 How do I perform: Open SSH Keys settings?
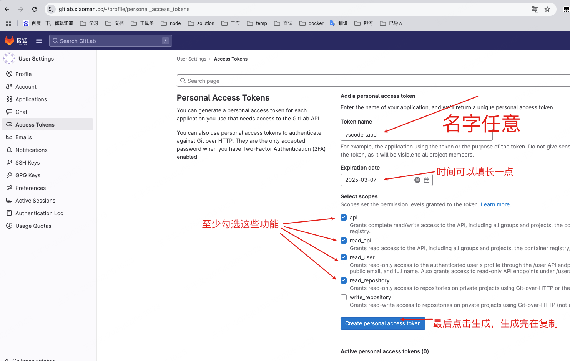point(48,162)
